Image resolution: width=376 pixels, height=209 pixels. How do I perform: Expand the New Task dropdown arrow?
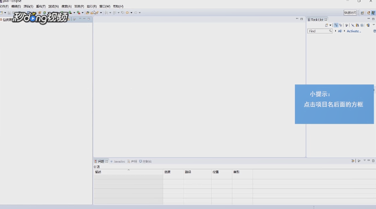tap(330, 25)
